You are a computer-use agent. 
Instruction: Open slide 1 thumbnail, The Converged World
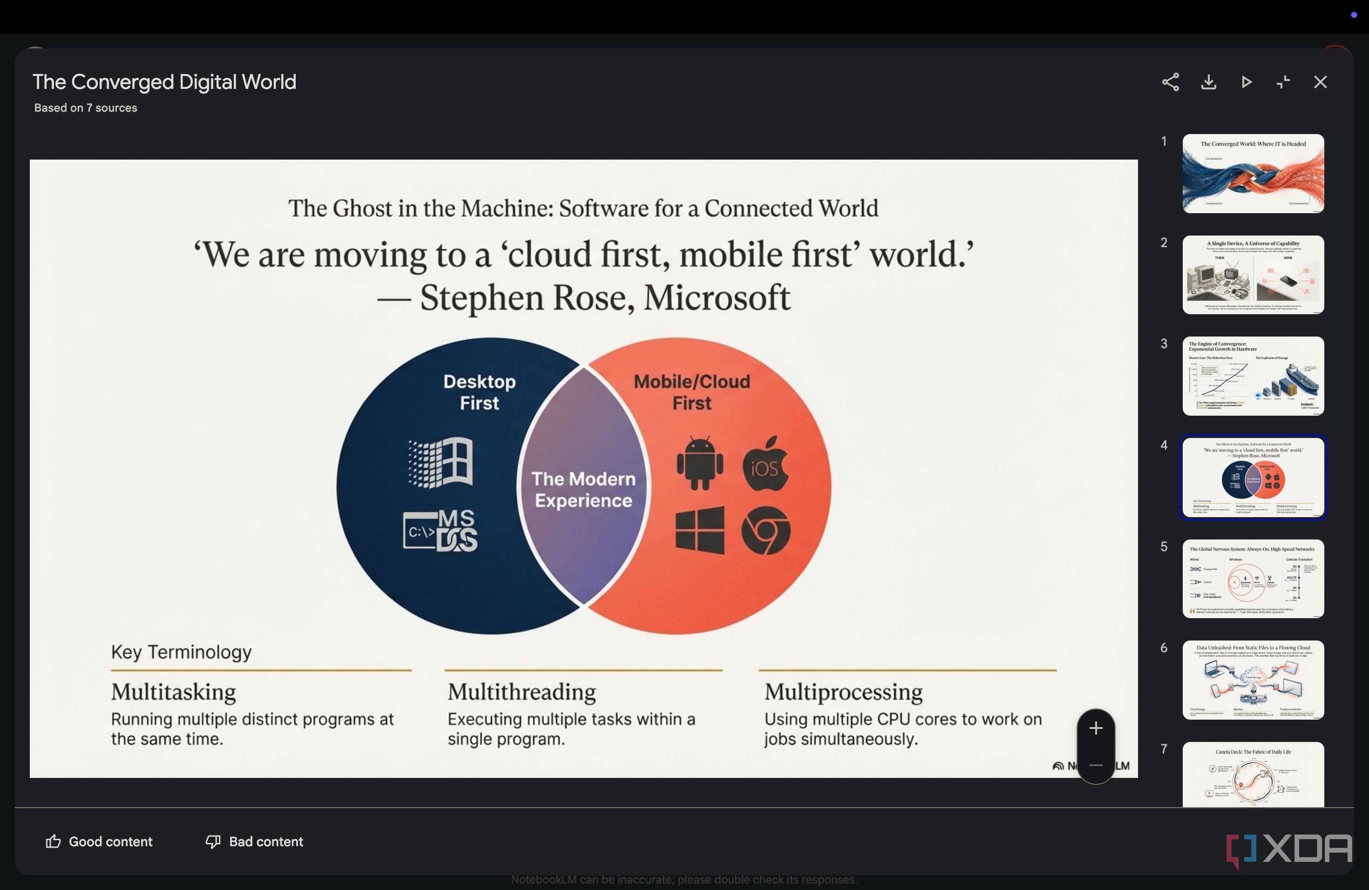[1253, 174]
